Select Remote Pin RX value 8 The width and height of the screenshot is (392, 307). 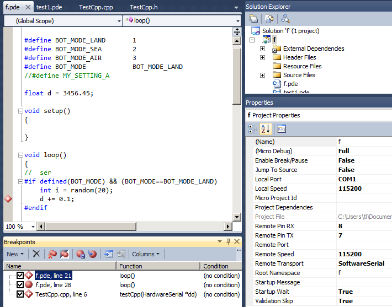(x=340, y=226)
